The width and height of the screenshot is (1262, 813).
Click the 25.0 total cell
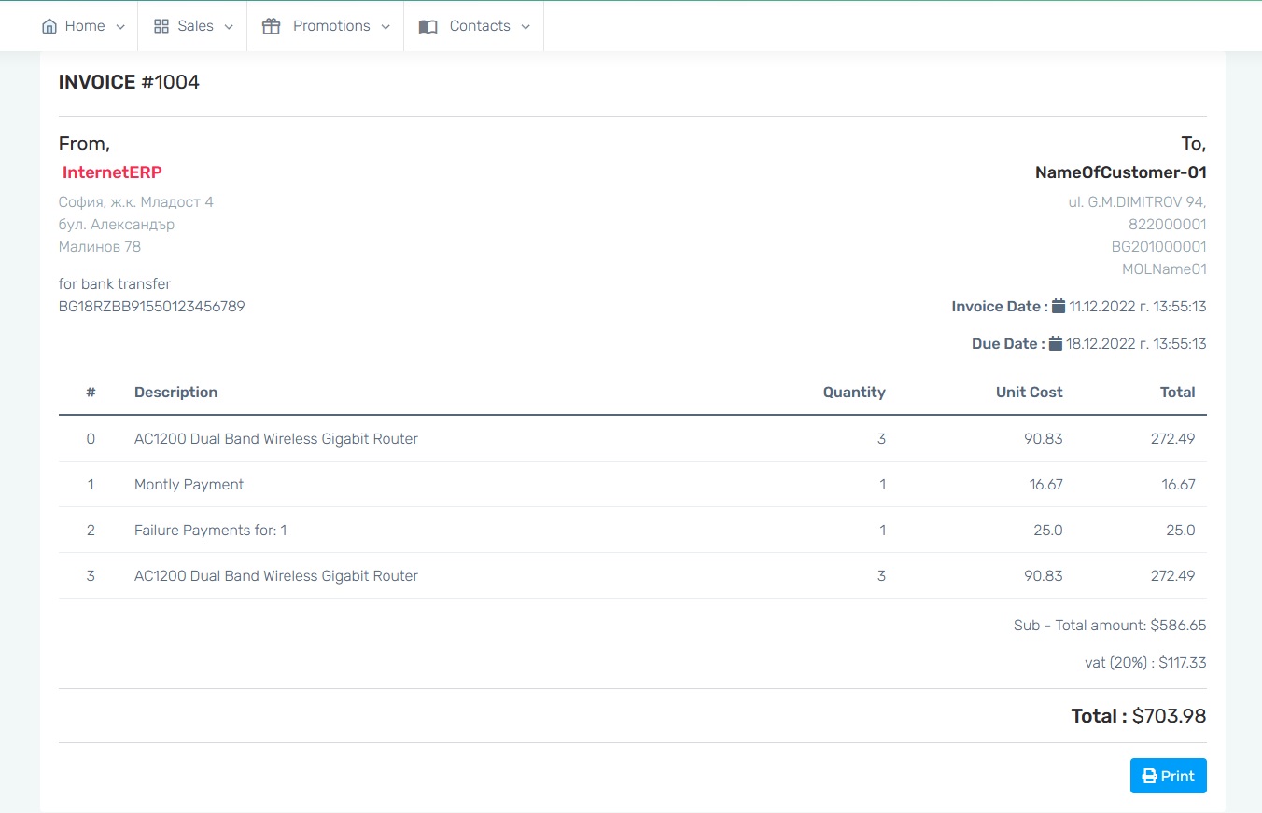pyautogui.click(x=1181, y=531)
